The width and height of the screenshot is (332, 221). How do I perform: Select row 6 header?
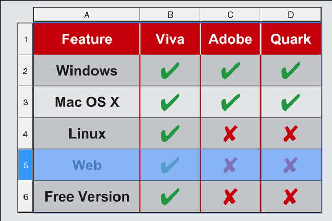26,196
